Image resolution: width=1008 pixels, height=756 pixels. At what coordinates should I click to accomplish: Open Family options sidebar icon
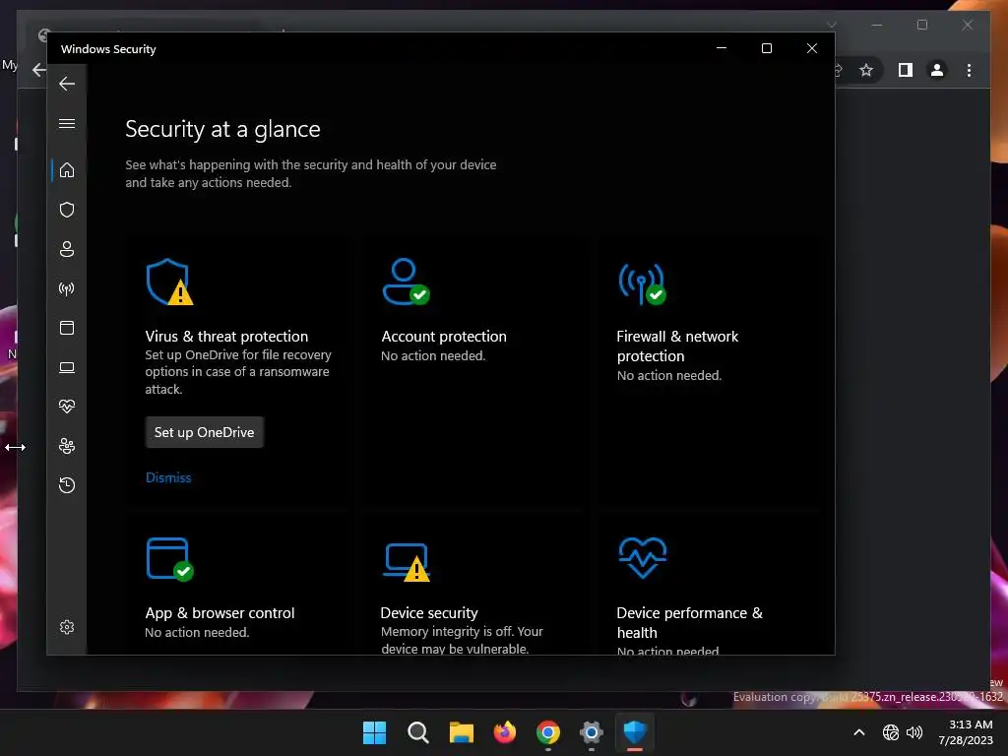click(x=67, y=446)
